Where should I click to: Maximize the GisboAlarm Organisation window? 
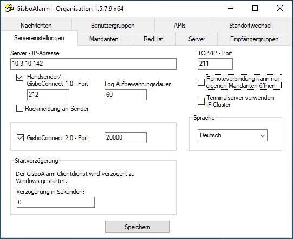point(255,8)
